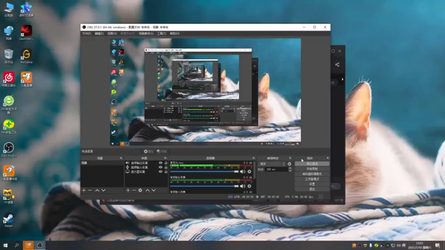Toggle lock of 音频输出采集 source
Image resolution: width=445 pixels, height=250 pixels.
166,163
